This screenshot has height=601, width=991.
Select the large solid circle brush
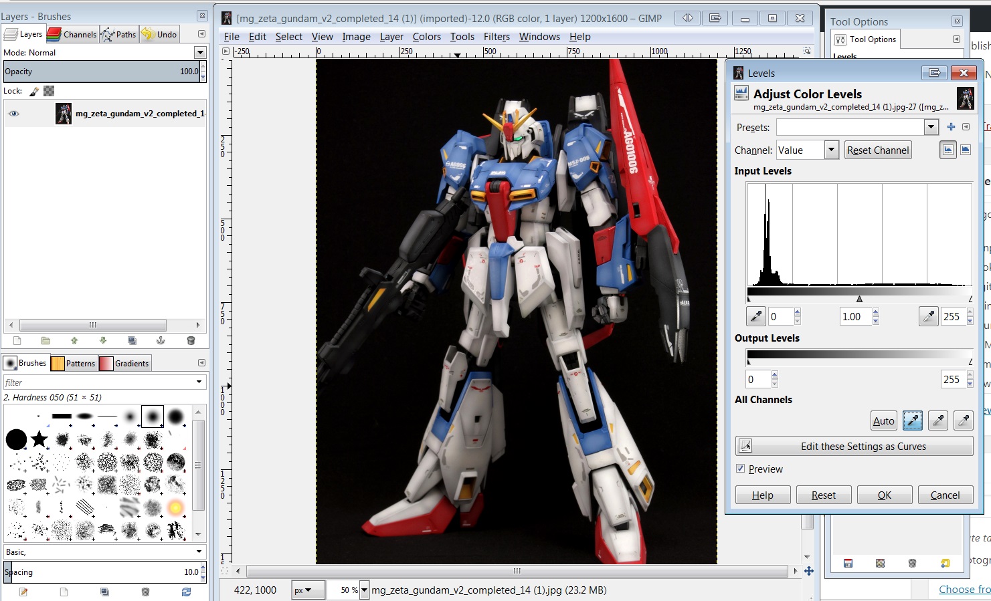[x=16, y=439]
